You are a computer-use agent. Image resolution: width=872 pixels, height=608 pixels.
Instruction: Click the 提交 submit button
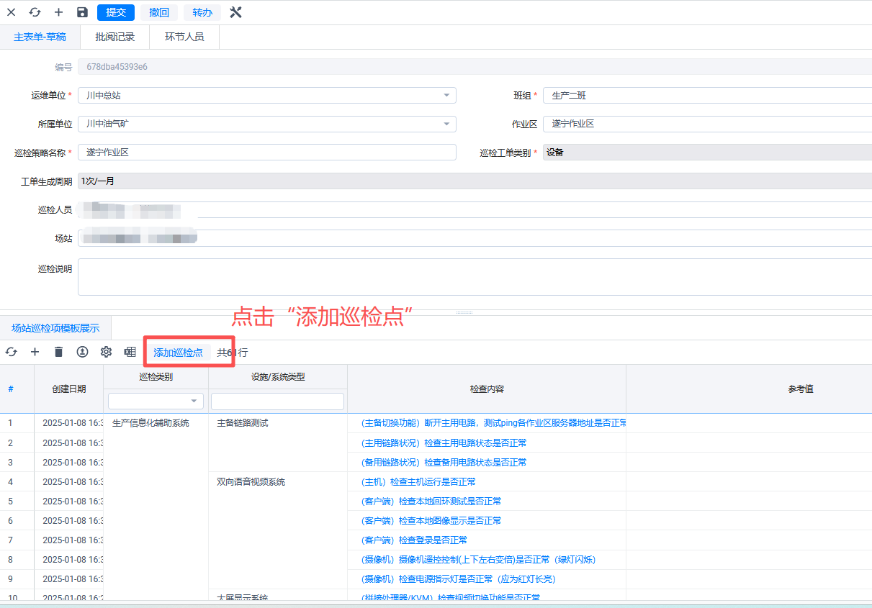[115, 12]
